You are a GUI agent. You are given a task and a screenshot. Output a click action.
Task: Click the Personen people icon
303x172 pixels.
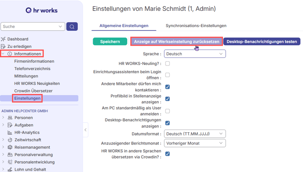10,118
